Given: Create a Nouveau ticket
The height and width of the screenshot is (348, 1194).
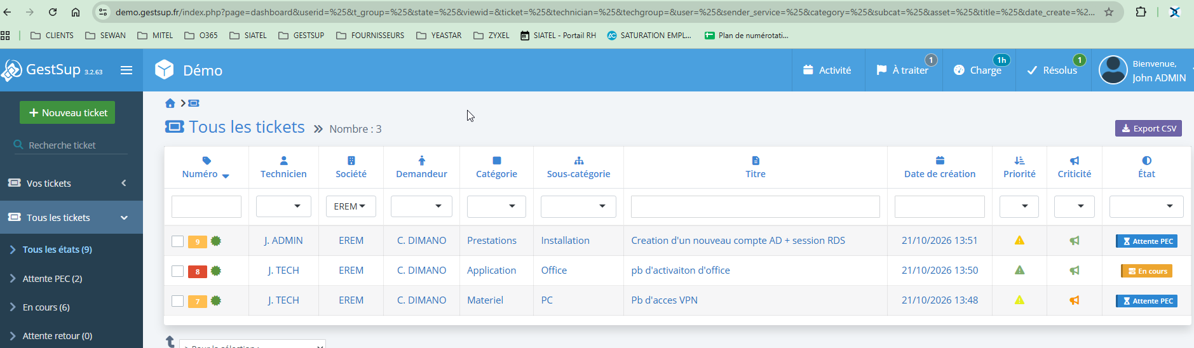Looking at the screenshot, I should pos(67,112).
